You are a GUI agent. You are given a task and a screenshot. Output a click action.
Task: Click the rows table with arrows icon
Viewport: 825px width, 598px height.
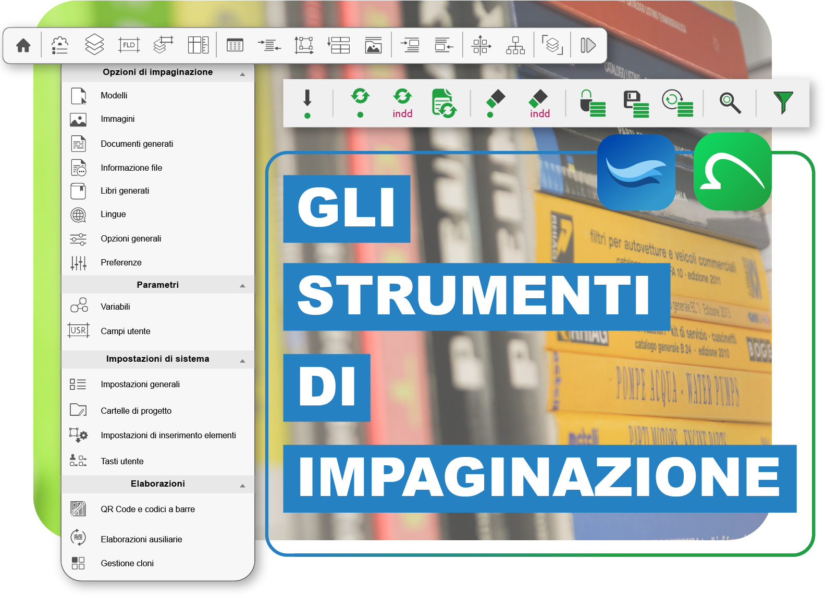pos(339,45)
